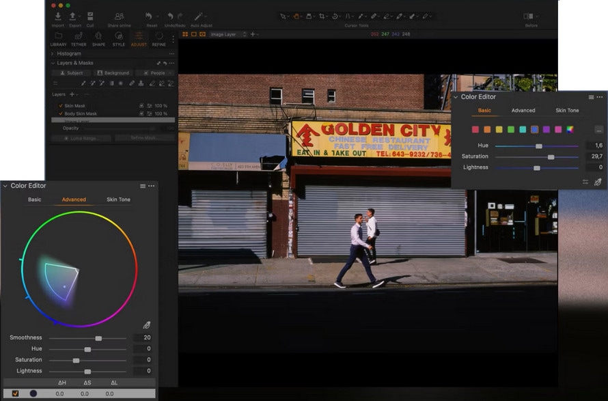Image resolution: width=608 pixels, height=401 pixels.
Task: Click the People mask button
Action: click(154, 73)
